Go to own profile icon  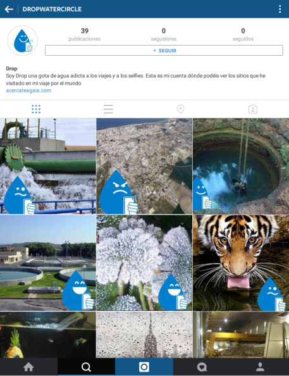[x=260, y=367]
